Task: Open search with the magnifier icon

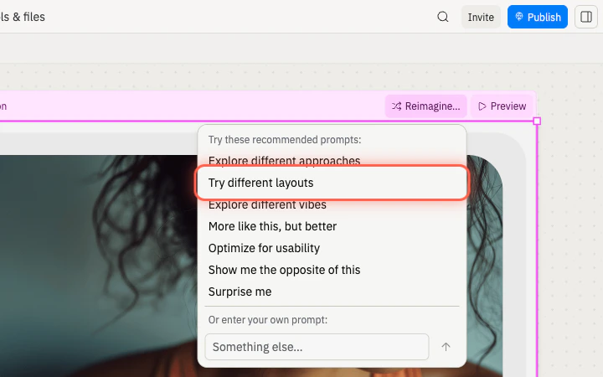Action: tap(443, 17)
